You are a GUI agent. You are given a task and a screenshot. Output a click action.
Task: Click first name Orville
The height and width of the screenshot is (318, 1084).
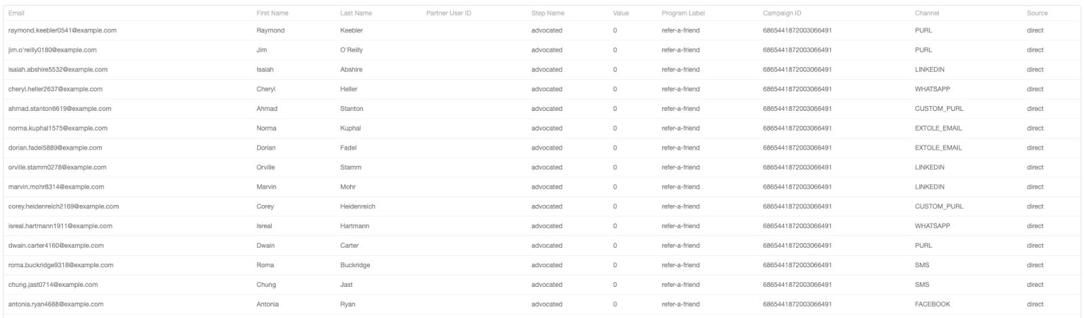(266, 168)
